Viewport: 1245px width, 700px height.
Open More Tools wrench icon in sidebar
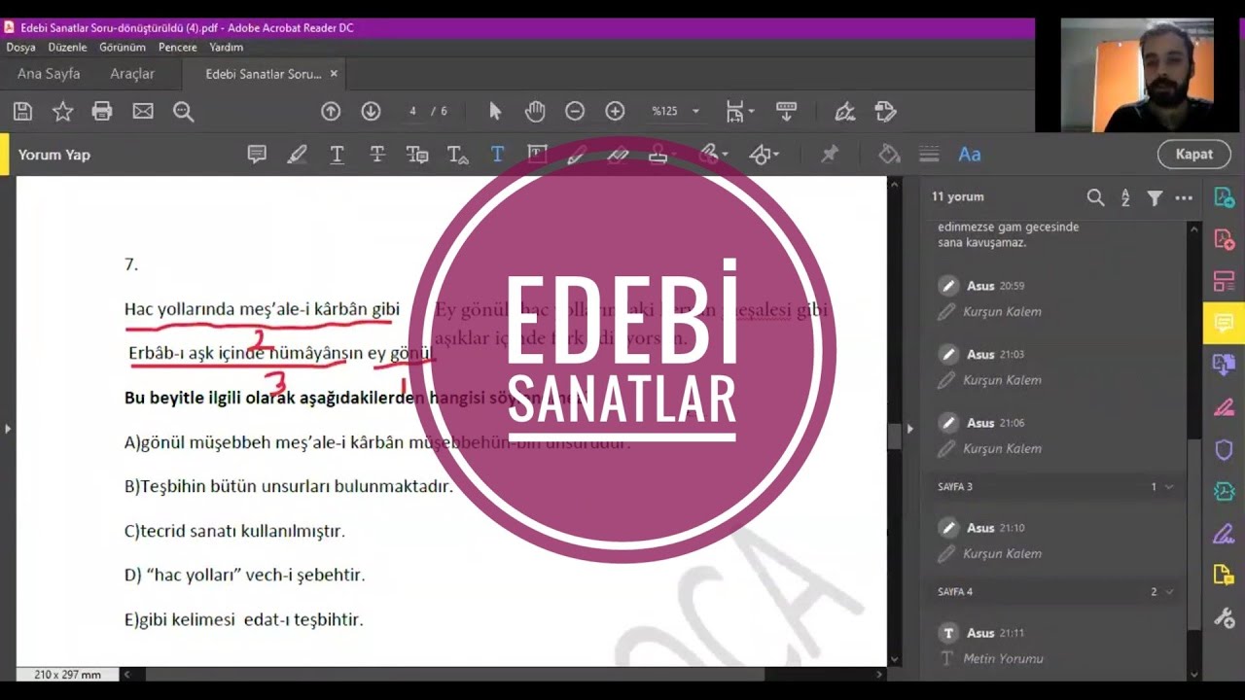(1224, 617)
